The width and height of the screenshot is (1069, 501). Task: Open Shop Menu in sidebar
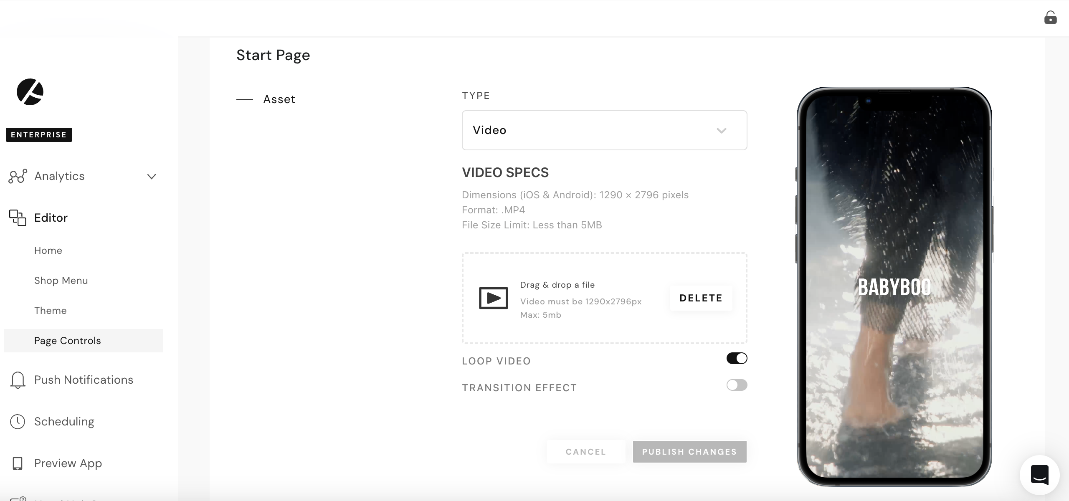(61, 281)
